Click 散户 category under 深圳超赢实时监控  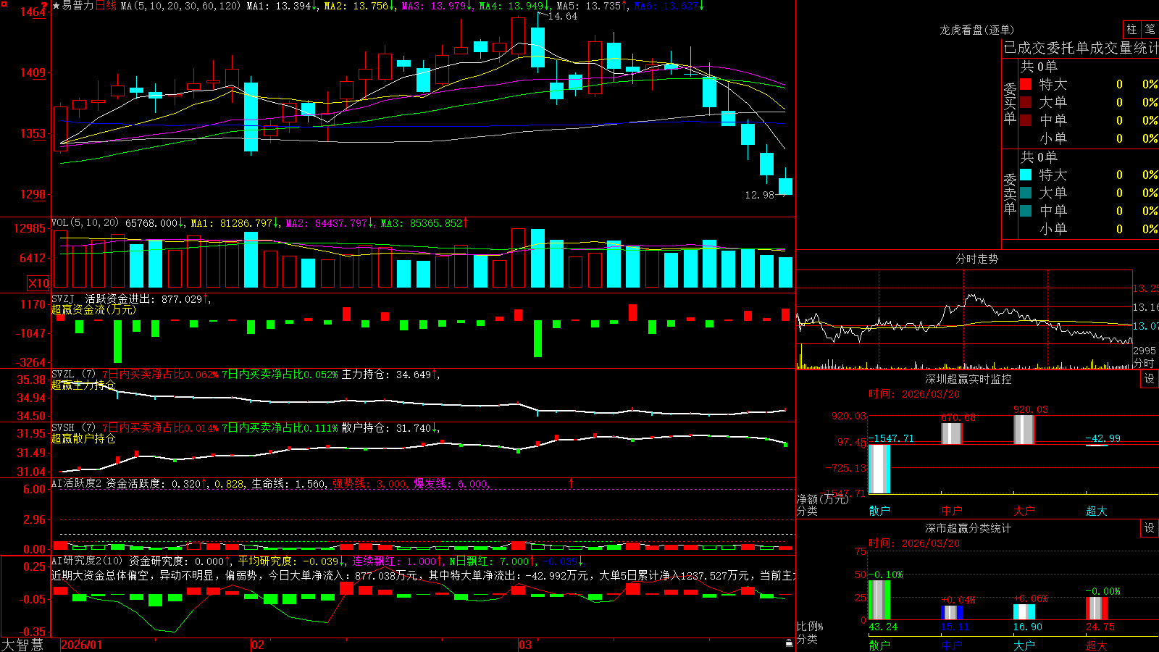coord(879,511)
